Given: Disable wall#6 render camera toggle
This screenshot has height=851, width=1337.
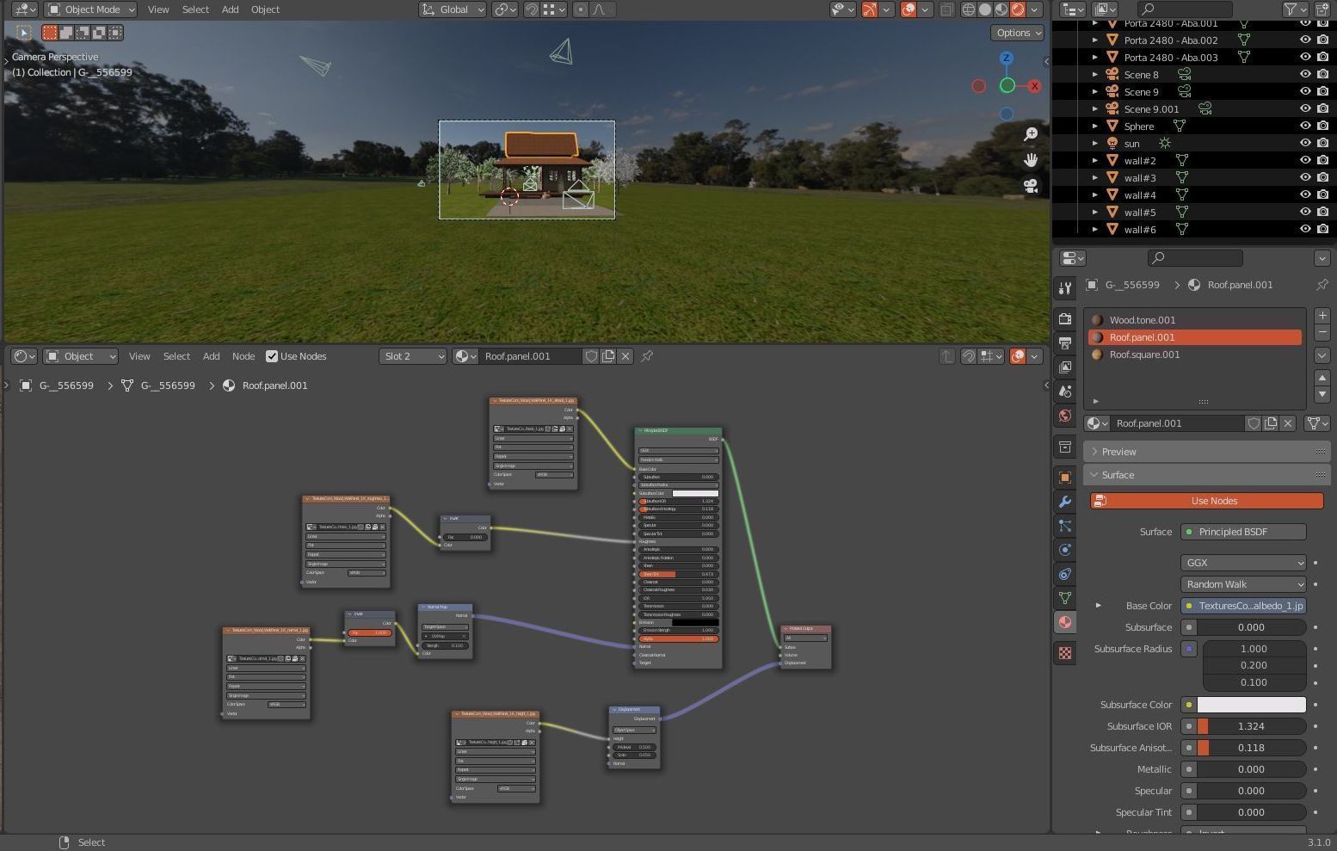Looking at the screenshot, I should coord(1323,230).
